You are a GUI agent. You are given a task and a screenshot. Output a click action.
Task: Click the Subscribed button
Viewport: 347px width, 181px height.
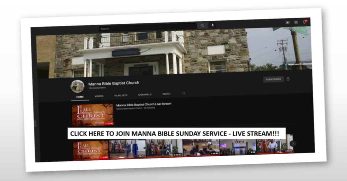(273, 79)
